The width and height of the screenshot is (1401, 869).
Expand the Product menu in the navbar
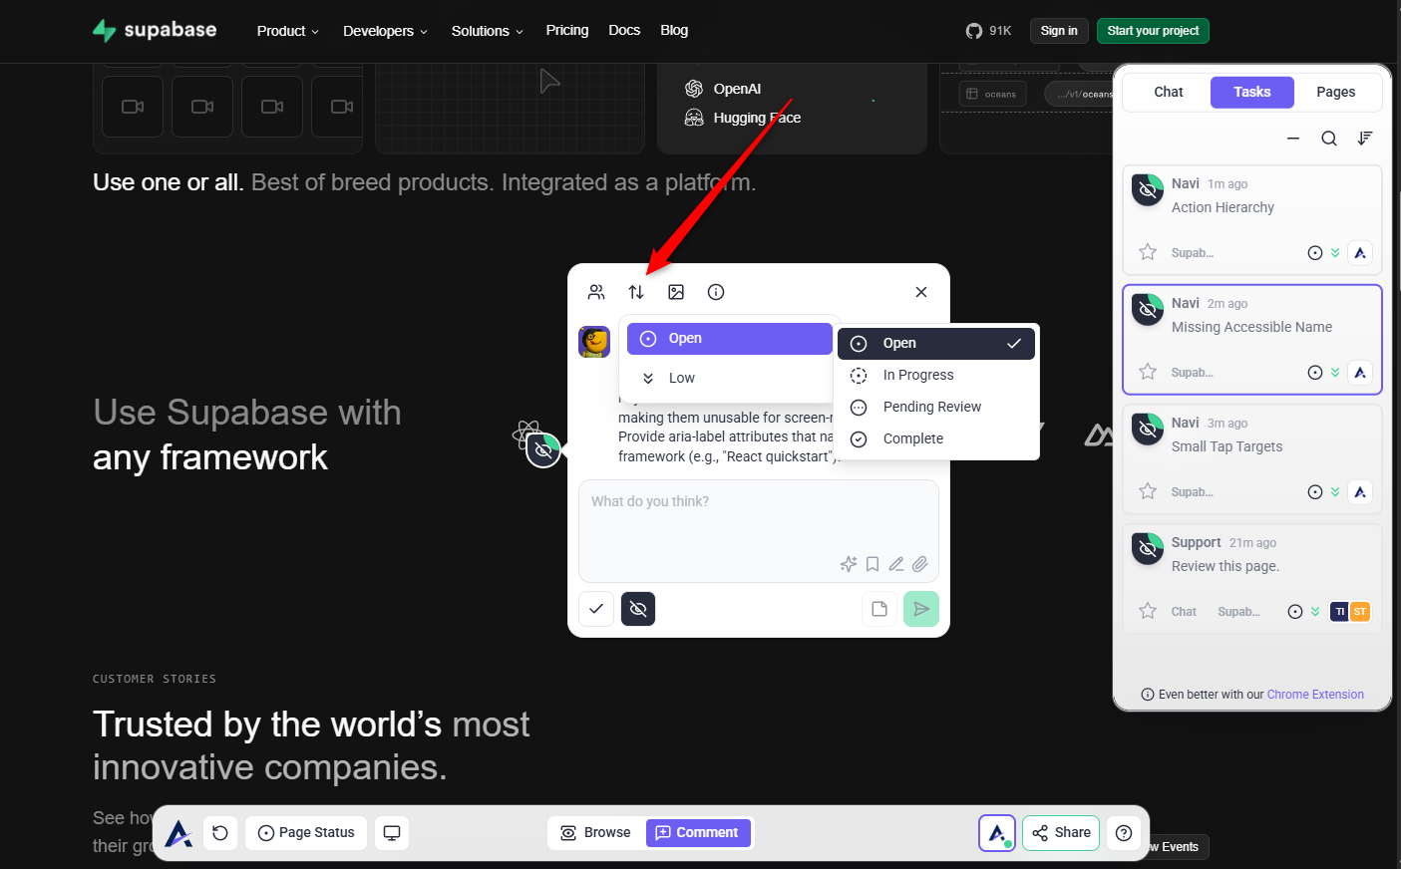287,31
